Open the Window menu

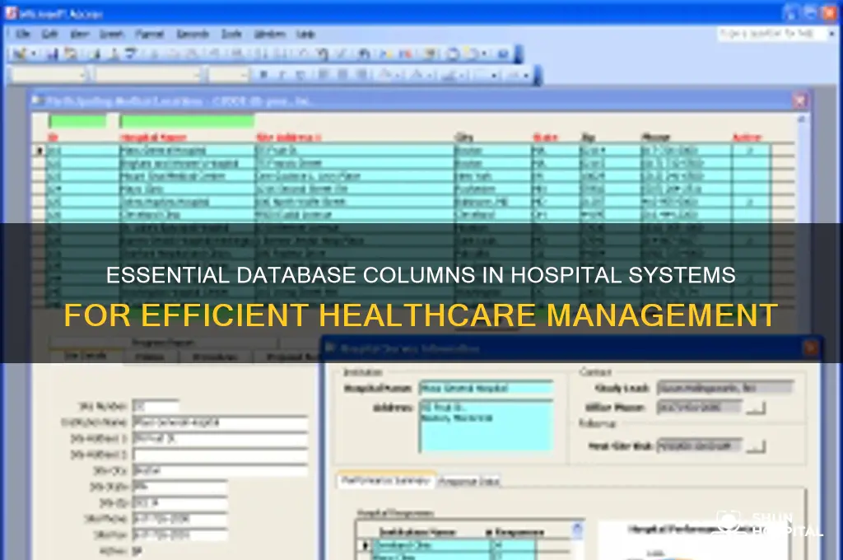(x=269, y=34)
